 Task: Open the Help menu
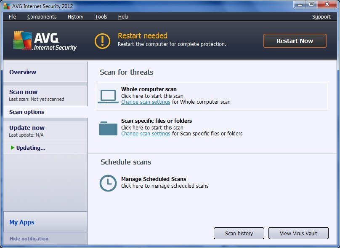click(123, 17)
